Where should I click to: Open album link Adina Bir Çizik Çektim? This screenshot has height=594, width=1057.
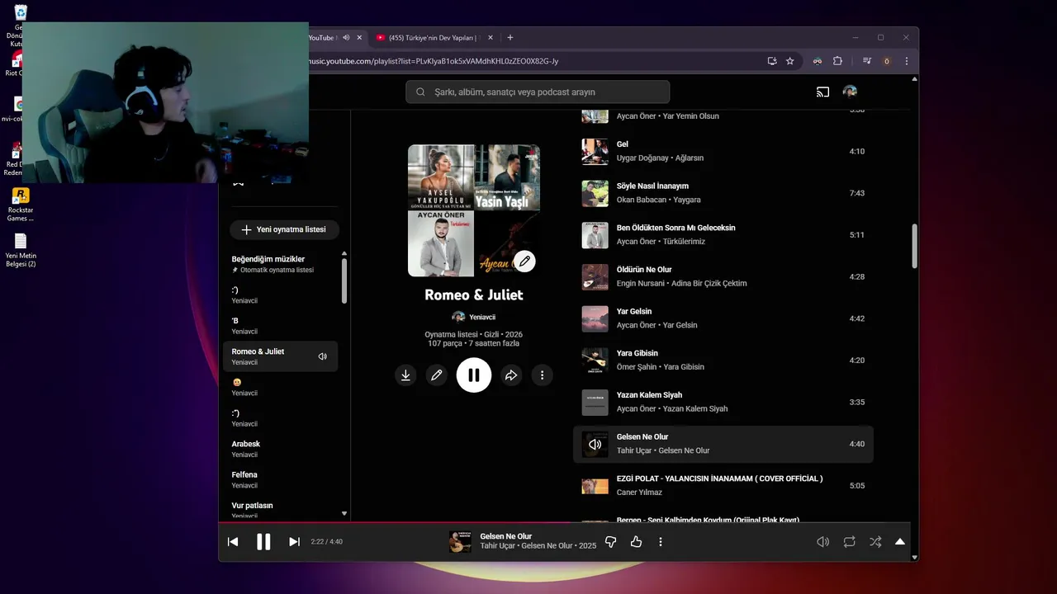click(x=709, y=283)
